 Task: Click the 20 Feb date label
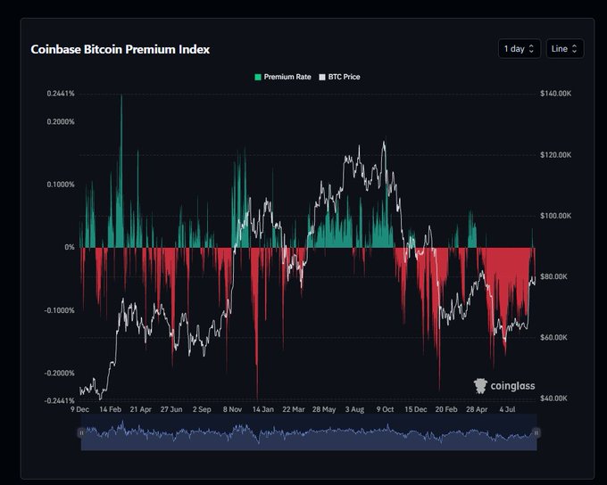click(x=446, y=409)
